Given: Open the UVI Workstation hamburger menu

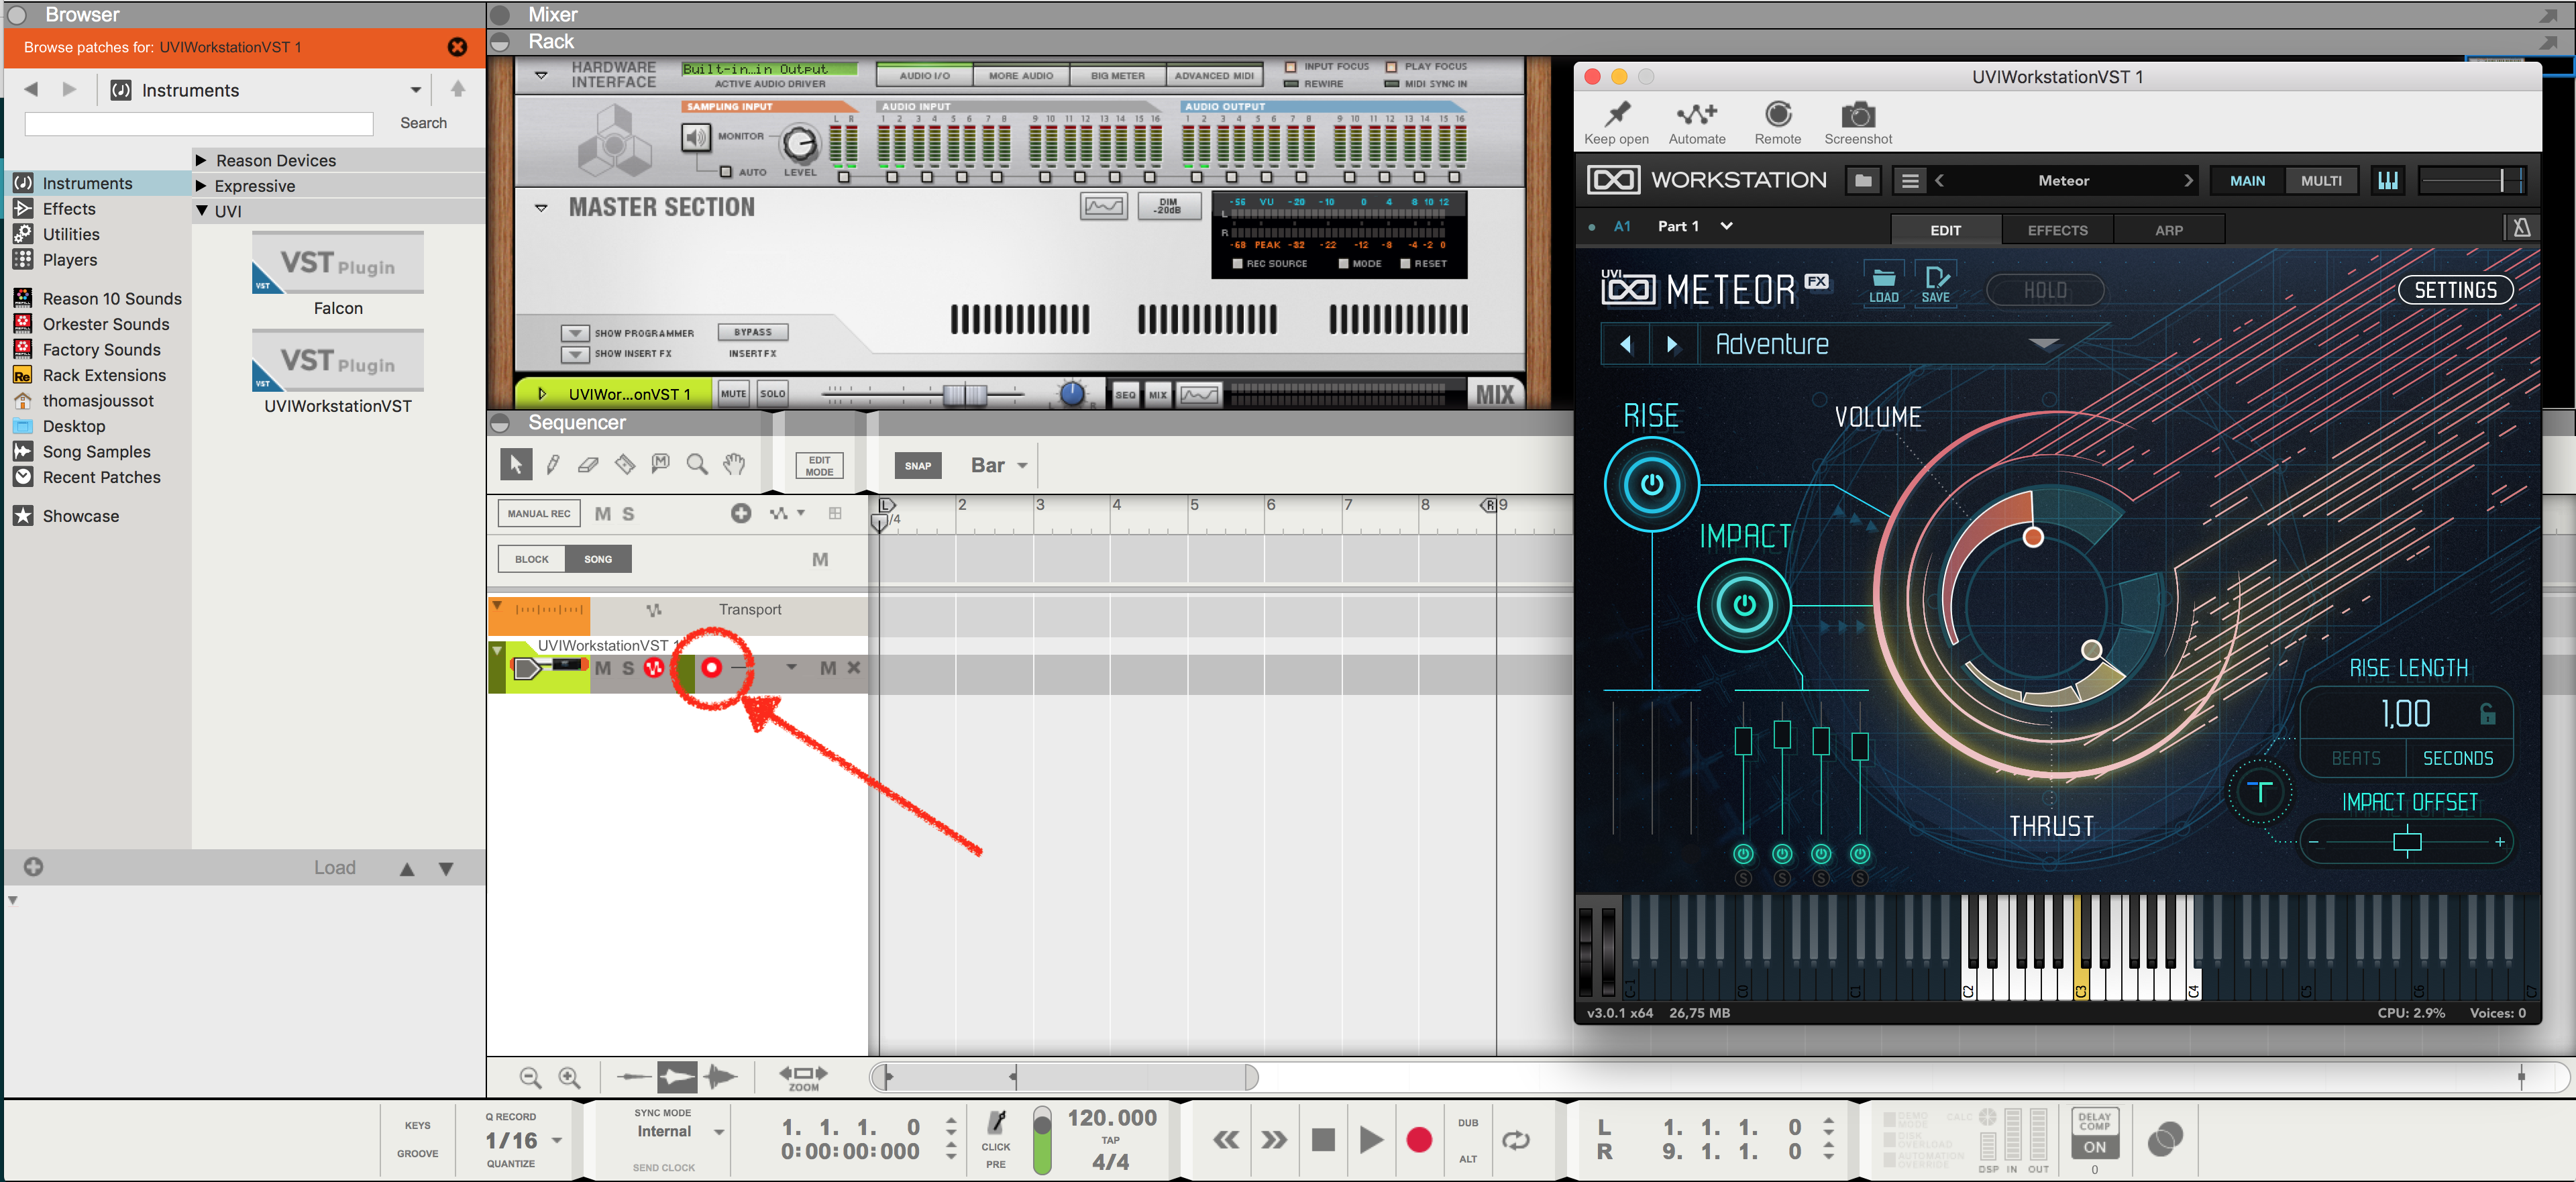Looking at the screenshot, I should pyautogui.click(x=1910, y=181).
